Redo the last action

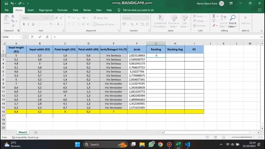pos(20,3)
